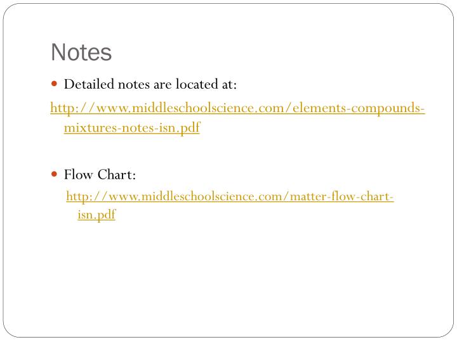Image resolution: width=457 pixels, height=342 pixels.
Task: Click the word "located" in first bullet
Action: (197, 84)
